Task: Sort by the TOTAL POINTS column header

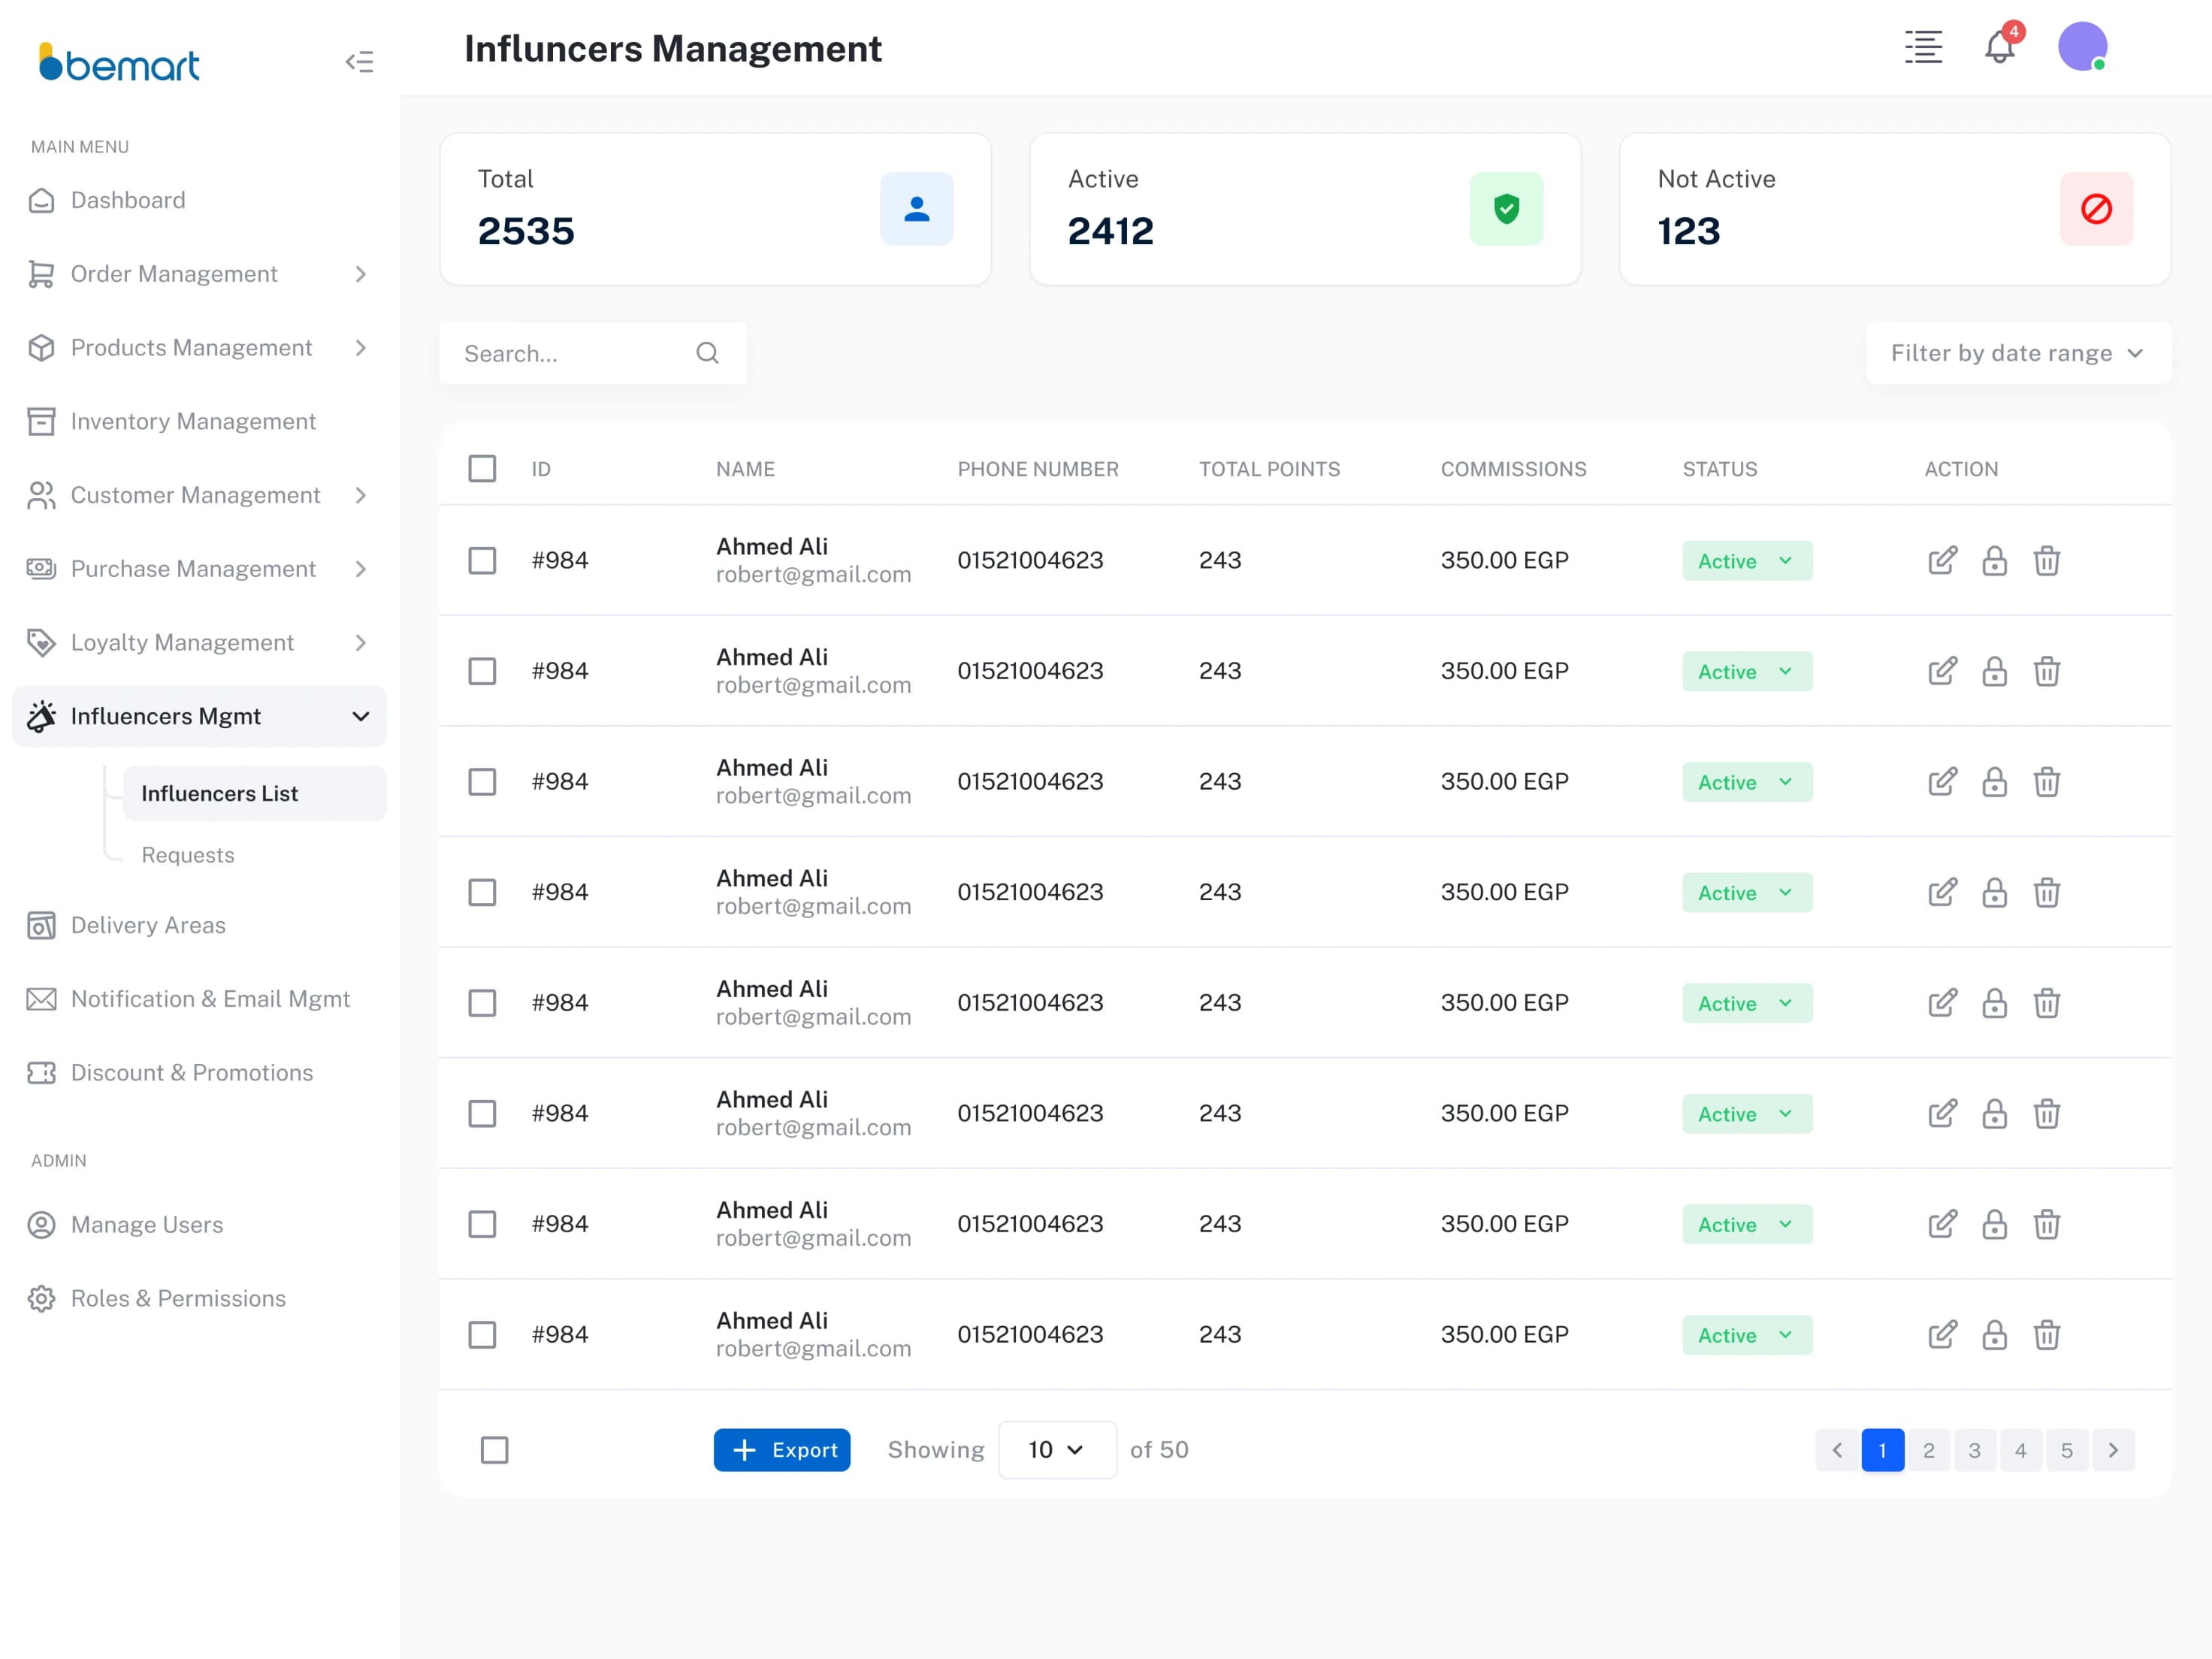Action: coord(1269,469)
